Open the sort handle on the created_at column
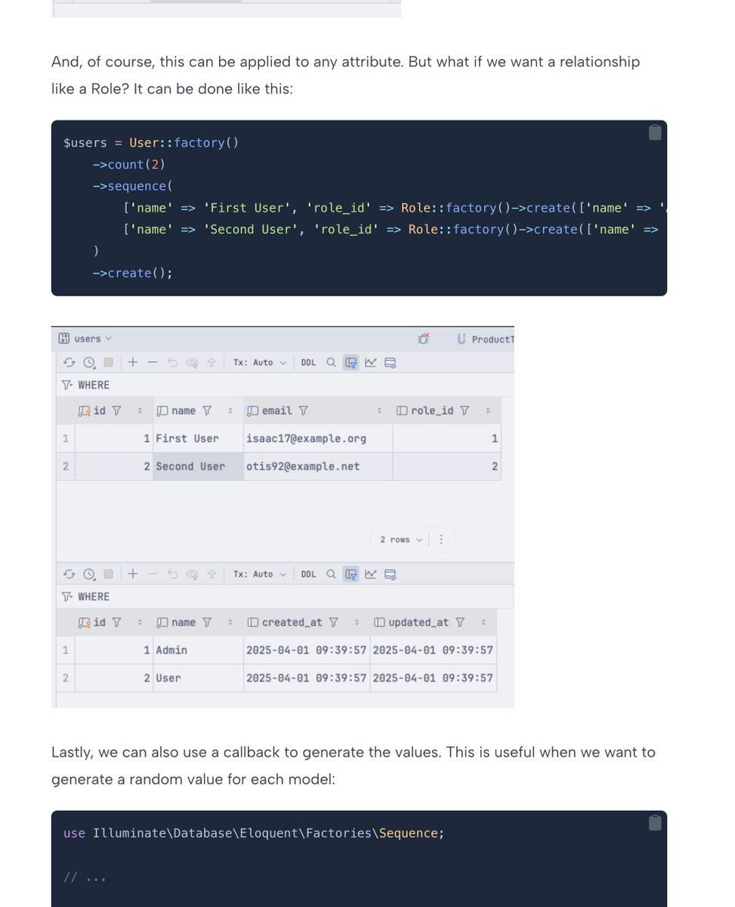 (357, 622)
